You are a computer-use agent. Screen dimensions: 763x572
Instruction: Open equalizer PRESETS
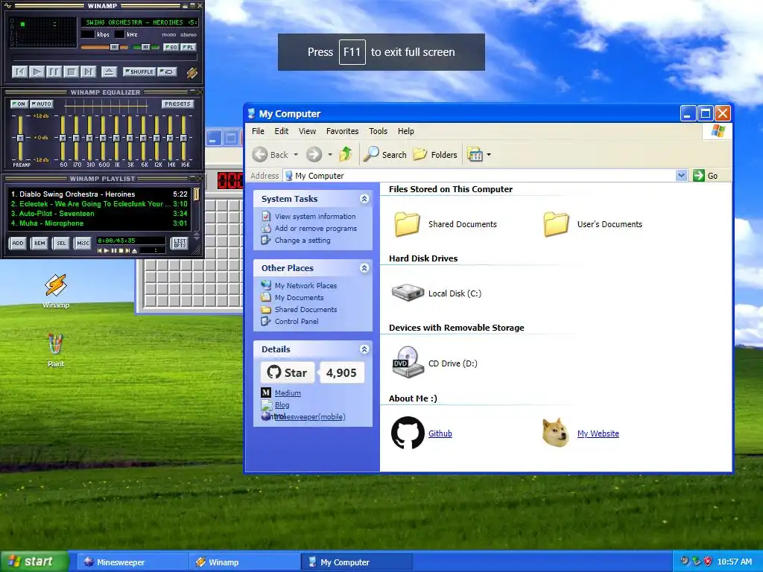pyautogui.click(x=177, y=104)
